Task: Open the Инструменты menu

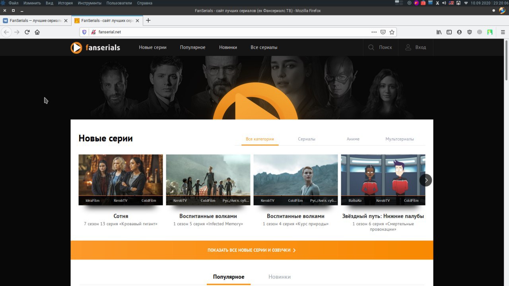Action: coord(89,3)
